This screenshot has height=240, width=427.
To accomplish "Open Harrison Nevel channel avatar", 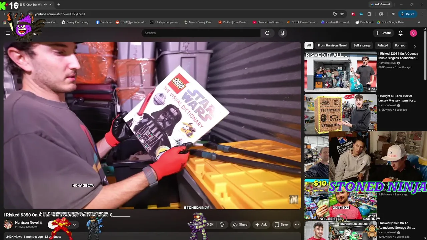I will [8, 224].
